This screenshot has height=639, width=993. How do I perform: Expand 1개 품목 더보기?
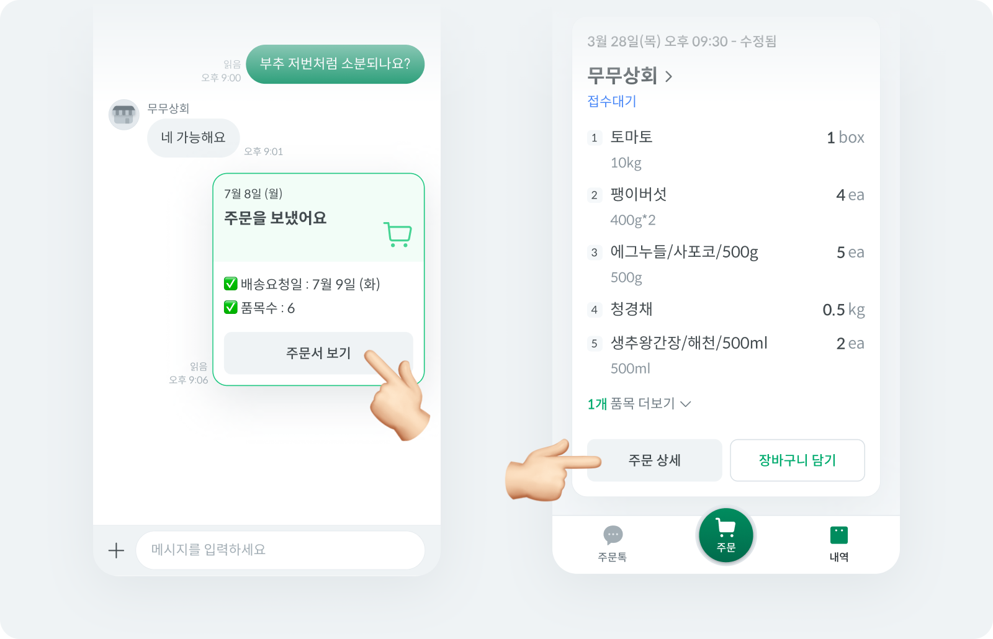[639, 404]
